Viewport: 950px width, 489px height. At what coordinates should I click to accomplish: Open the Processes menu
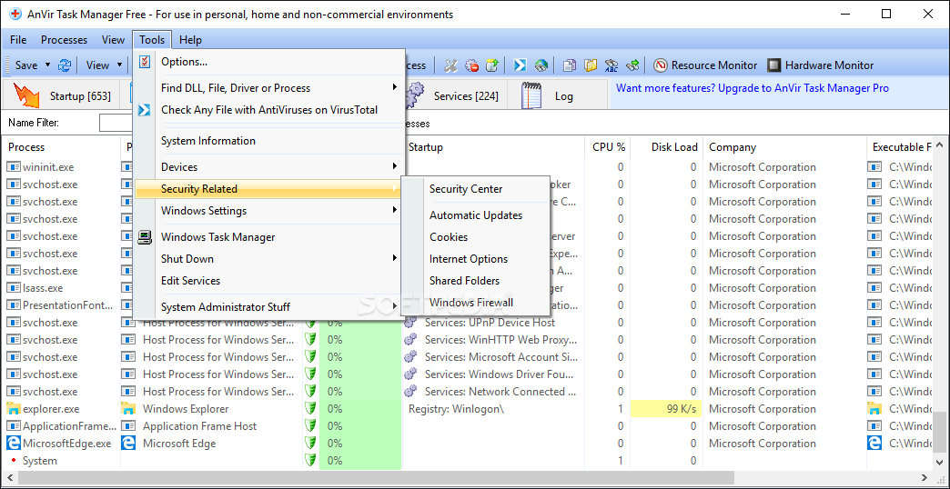pos(65,40)
